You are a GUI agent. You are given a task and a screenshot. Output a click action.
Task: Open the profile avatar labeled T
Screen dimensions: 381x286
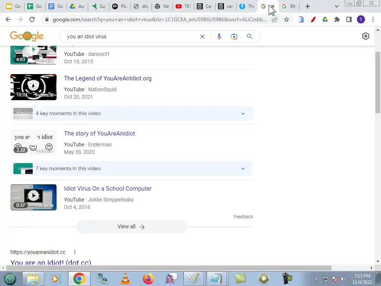(361, 19)
